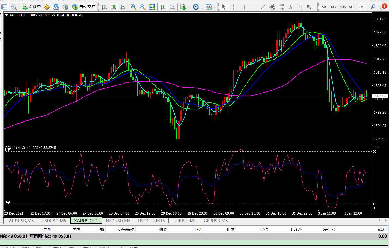This screenshot has height=248, width=389.
Task: Tile chart windows with the grid icon
Action: tap(152, 7)
